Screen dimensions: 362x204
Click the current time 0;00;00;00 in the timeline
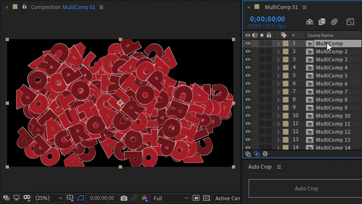point(267,19)
